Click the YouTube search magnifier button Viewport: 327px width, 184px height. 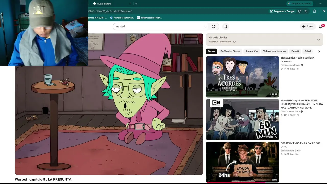click(x=214, y=26)
